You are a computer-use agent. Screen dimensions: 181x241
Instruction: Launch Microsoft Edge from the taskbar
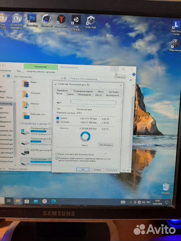point(53,201)
